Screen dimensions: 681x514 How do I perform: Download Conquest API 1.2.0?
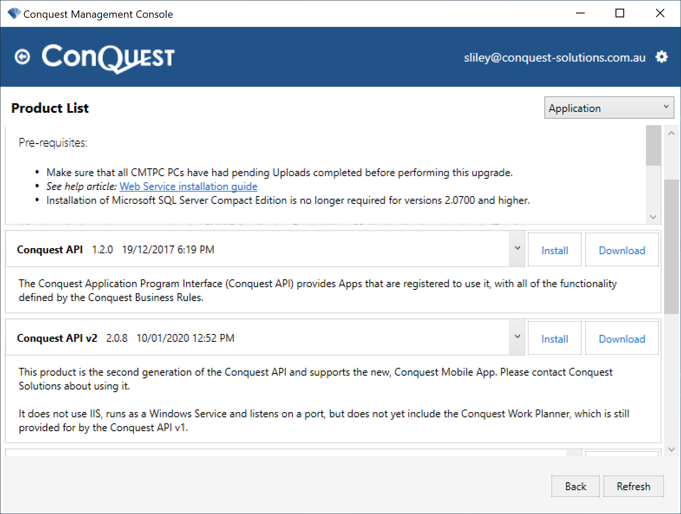click(622, 250)
